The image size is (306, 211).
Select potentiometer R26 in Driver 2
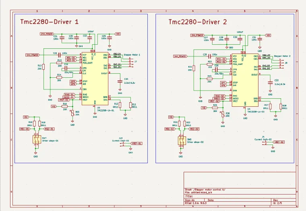223,114
